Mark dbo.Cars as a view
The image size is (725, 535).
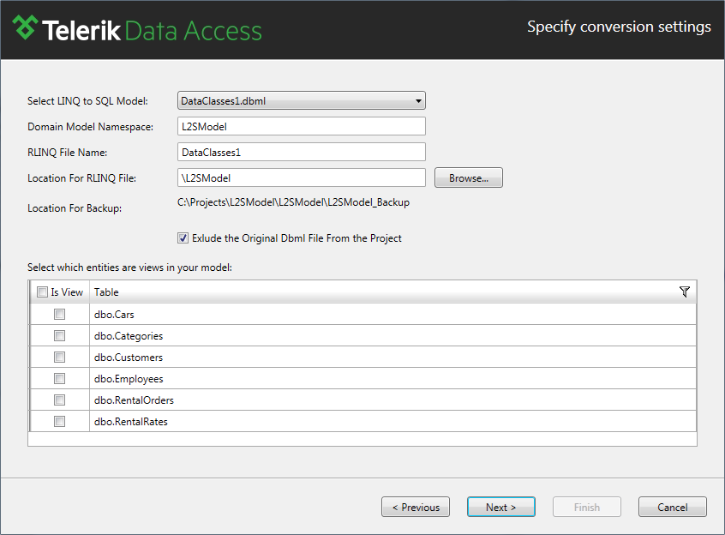click(59, 315)
